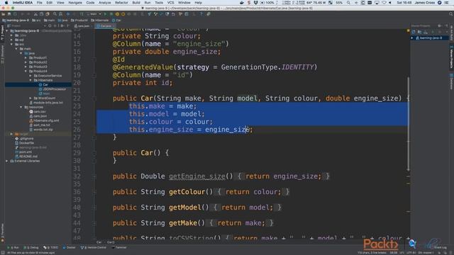
Task: Expand the Product1 package
Action: point(26,58)
